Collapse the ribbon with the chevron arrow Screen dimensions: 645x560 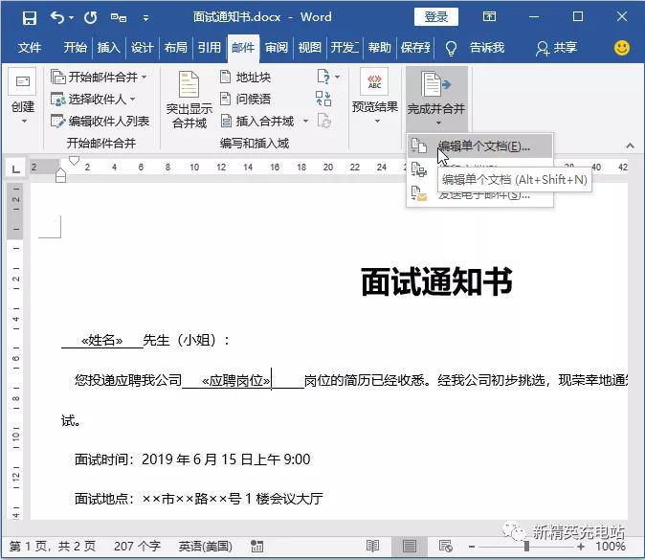pos(630,146)
